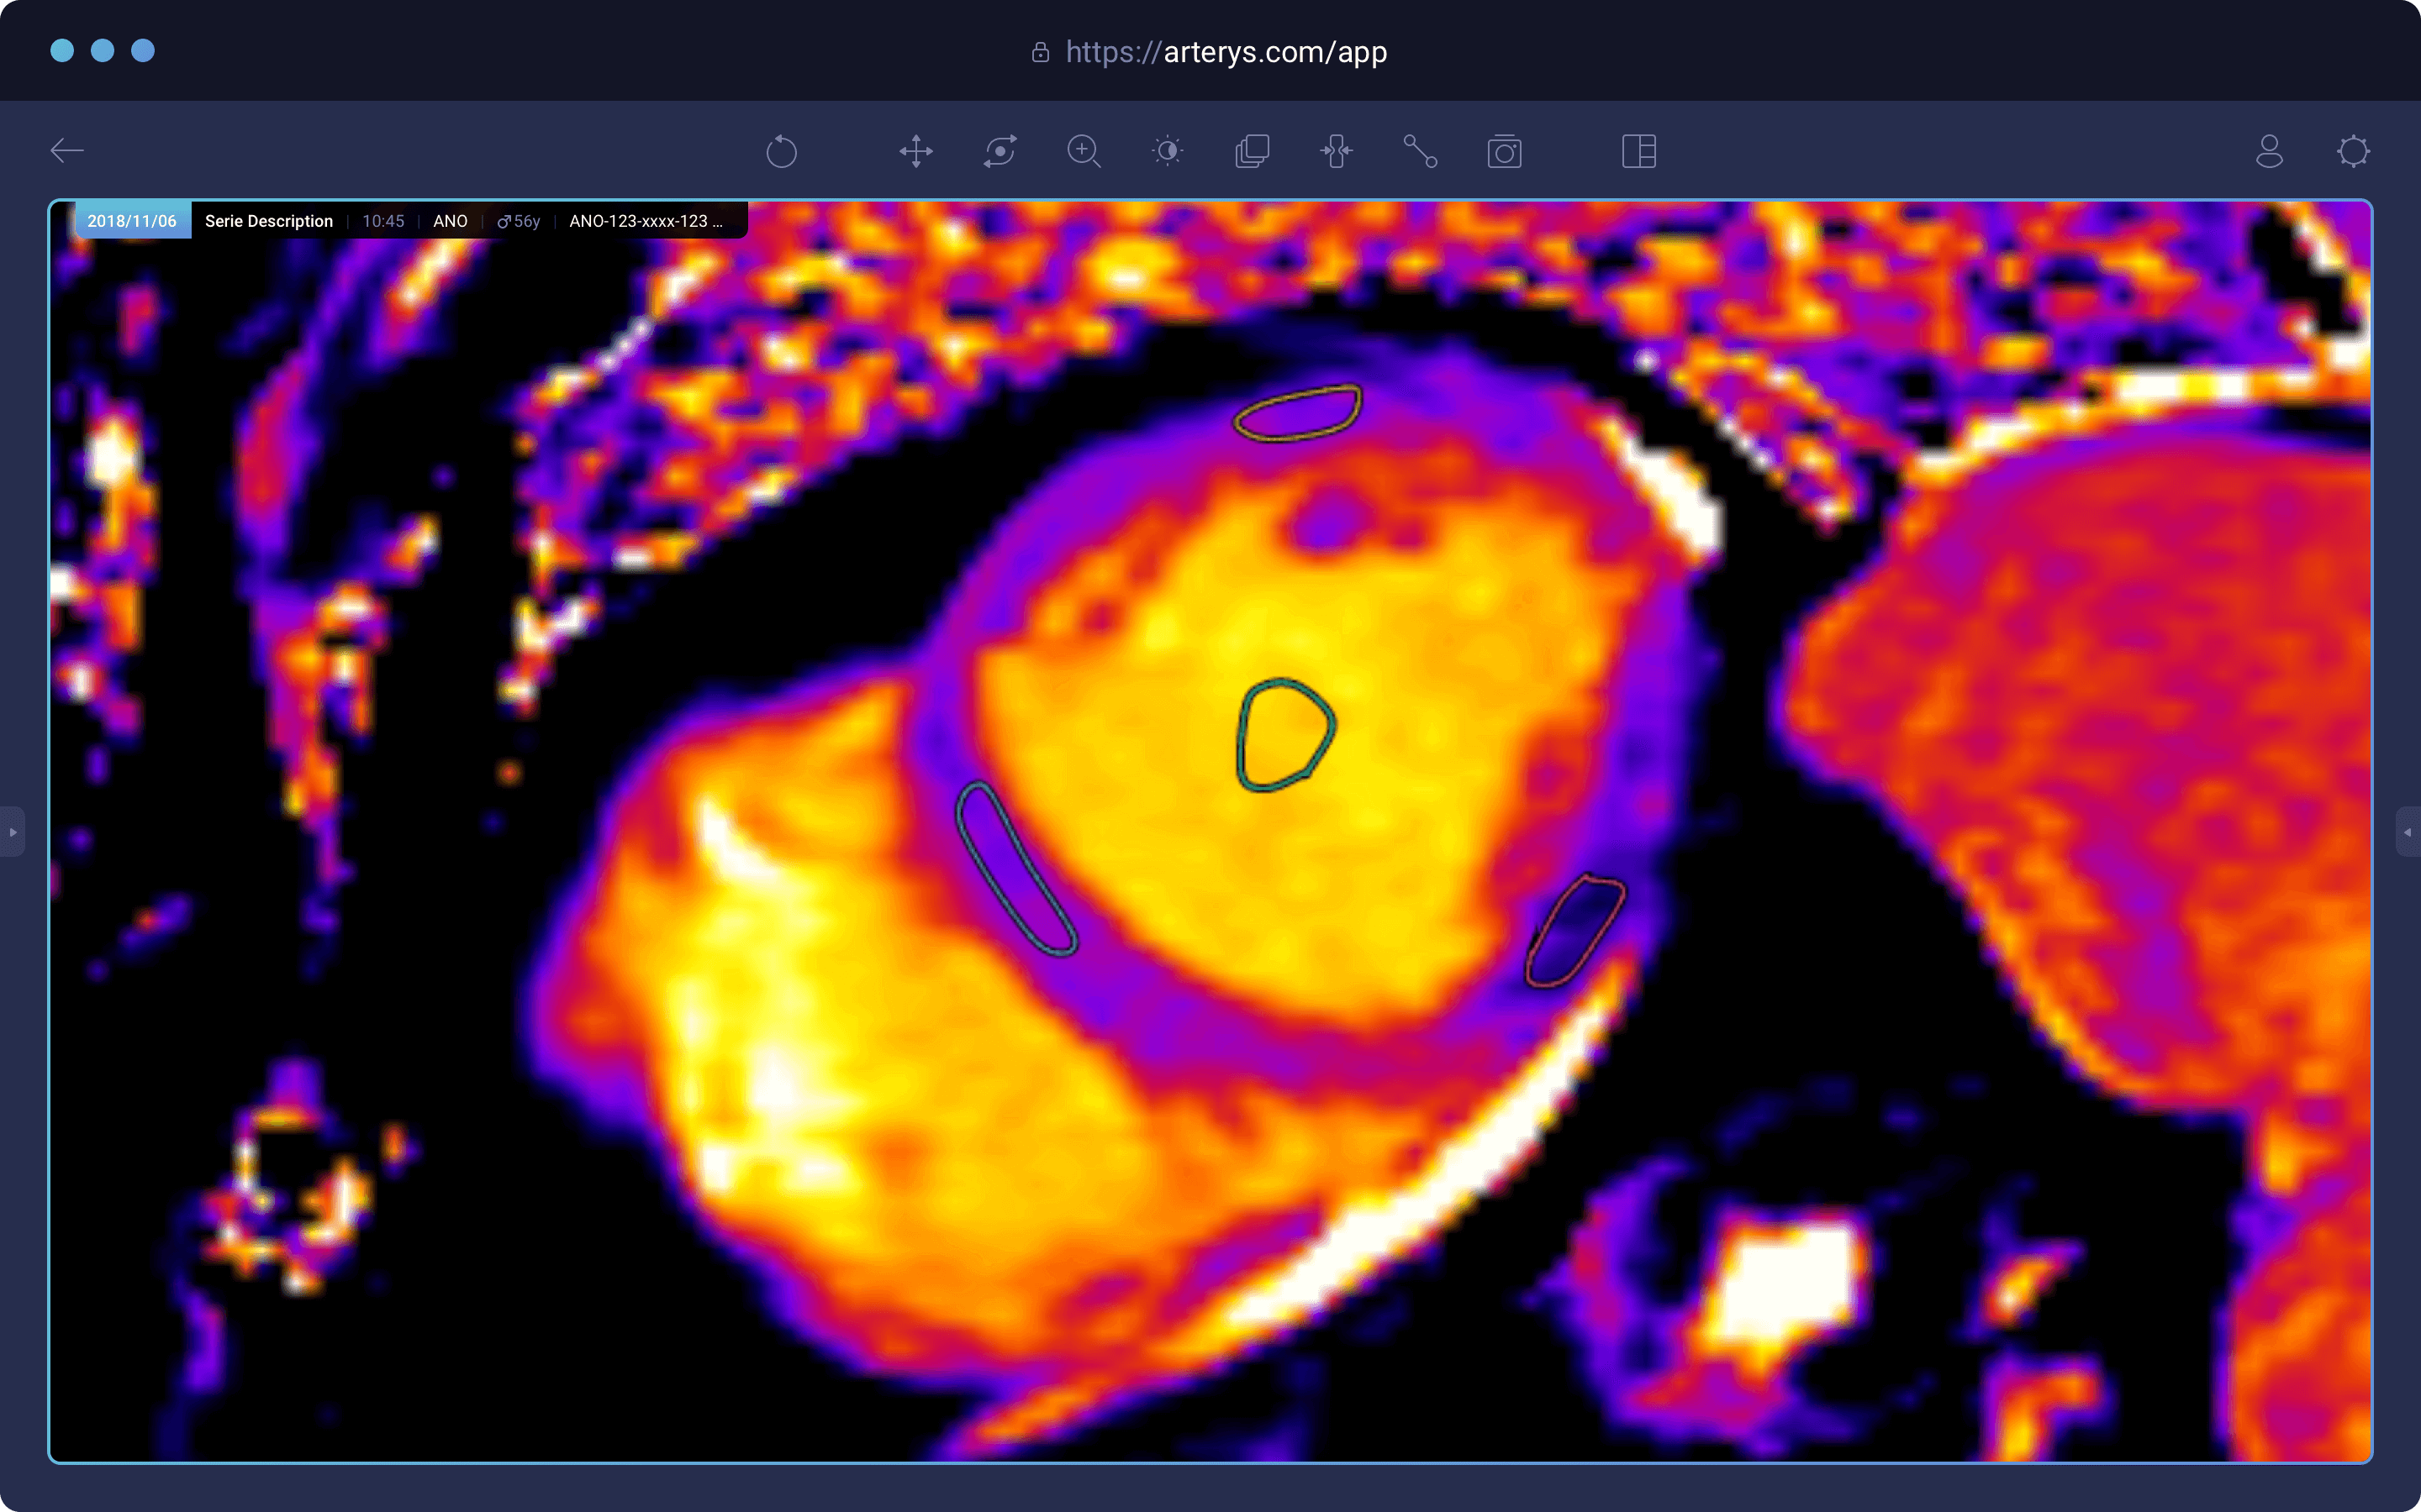Select the distance measurement line tool

coord(1420,152)
